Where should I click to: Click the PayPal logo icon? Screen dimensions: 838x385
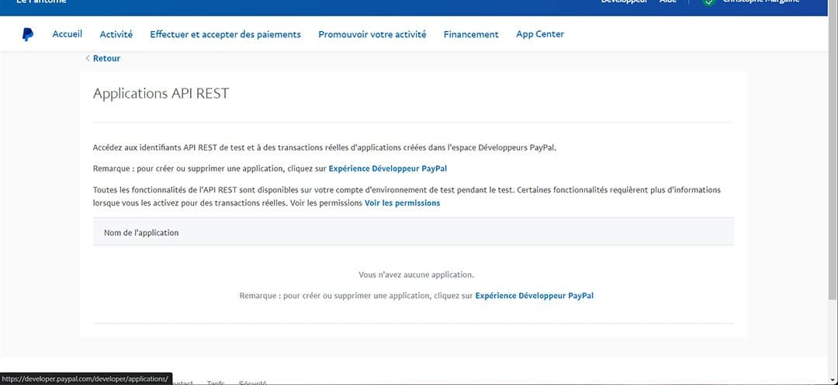coord(28,34)
